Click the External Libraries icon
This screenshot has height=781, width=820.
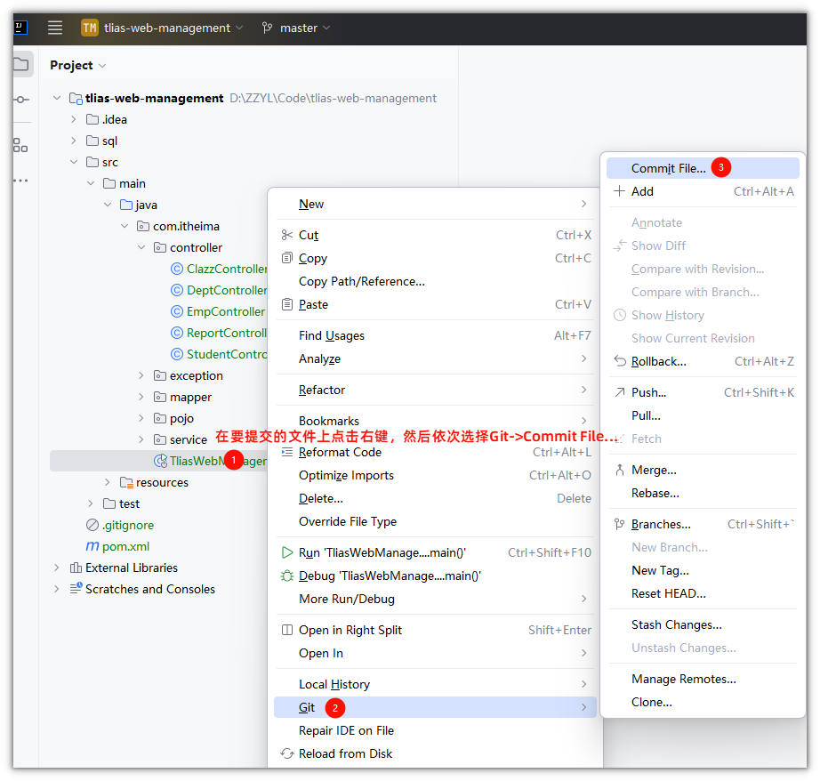76,568
